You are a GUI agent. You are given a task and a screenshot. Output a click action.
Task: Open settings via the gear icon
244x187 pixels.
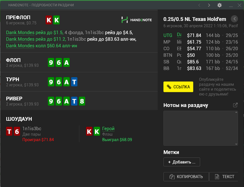coord(219,5)
